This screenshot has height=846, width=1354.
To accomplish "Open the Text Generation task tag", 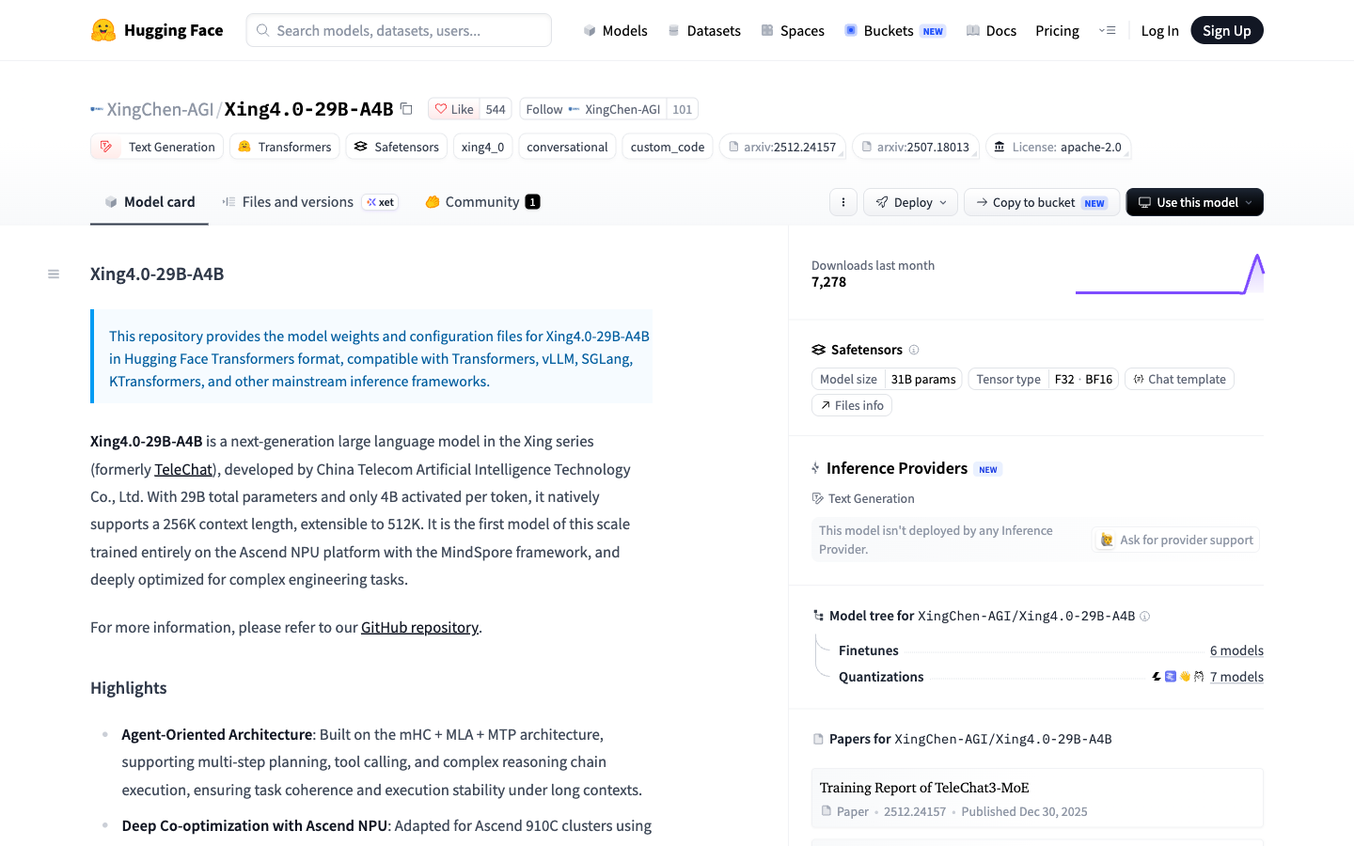I will (x=157, y=147).
